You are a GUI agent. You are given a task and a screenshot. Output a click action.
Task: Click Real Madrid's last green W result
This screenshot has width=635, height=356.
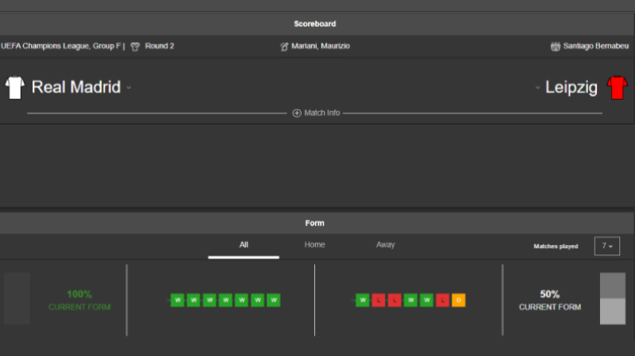click(273, 300)
